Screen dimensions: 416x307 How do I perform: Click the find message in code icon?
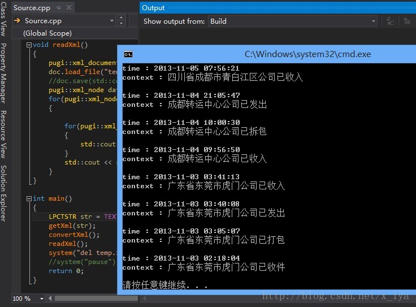390,21
